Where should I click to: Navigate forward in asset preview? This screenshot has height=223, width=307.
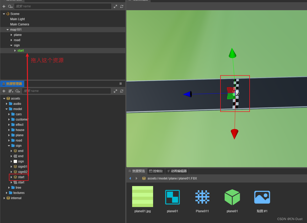tap(137, 178)
